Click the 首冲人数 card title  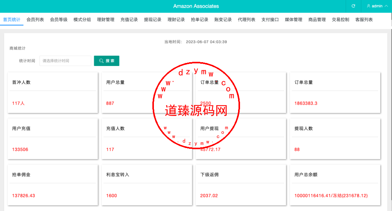[21, 82]
